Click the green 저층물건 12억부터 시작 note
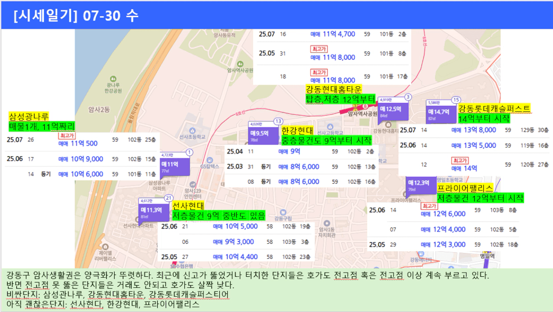 tap(480, 198)
